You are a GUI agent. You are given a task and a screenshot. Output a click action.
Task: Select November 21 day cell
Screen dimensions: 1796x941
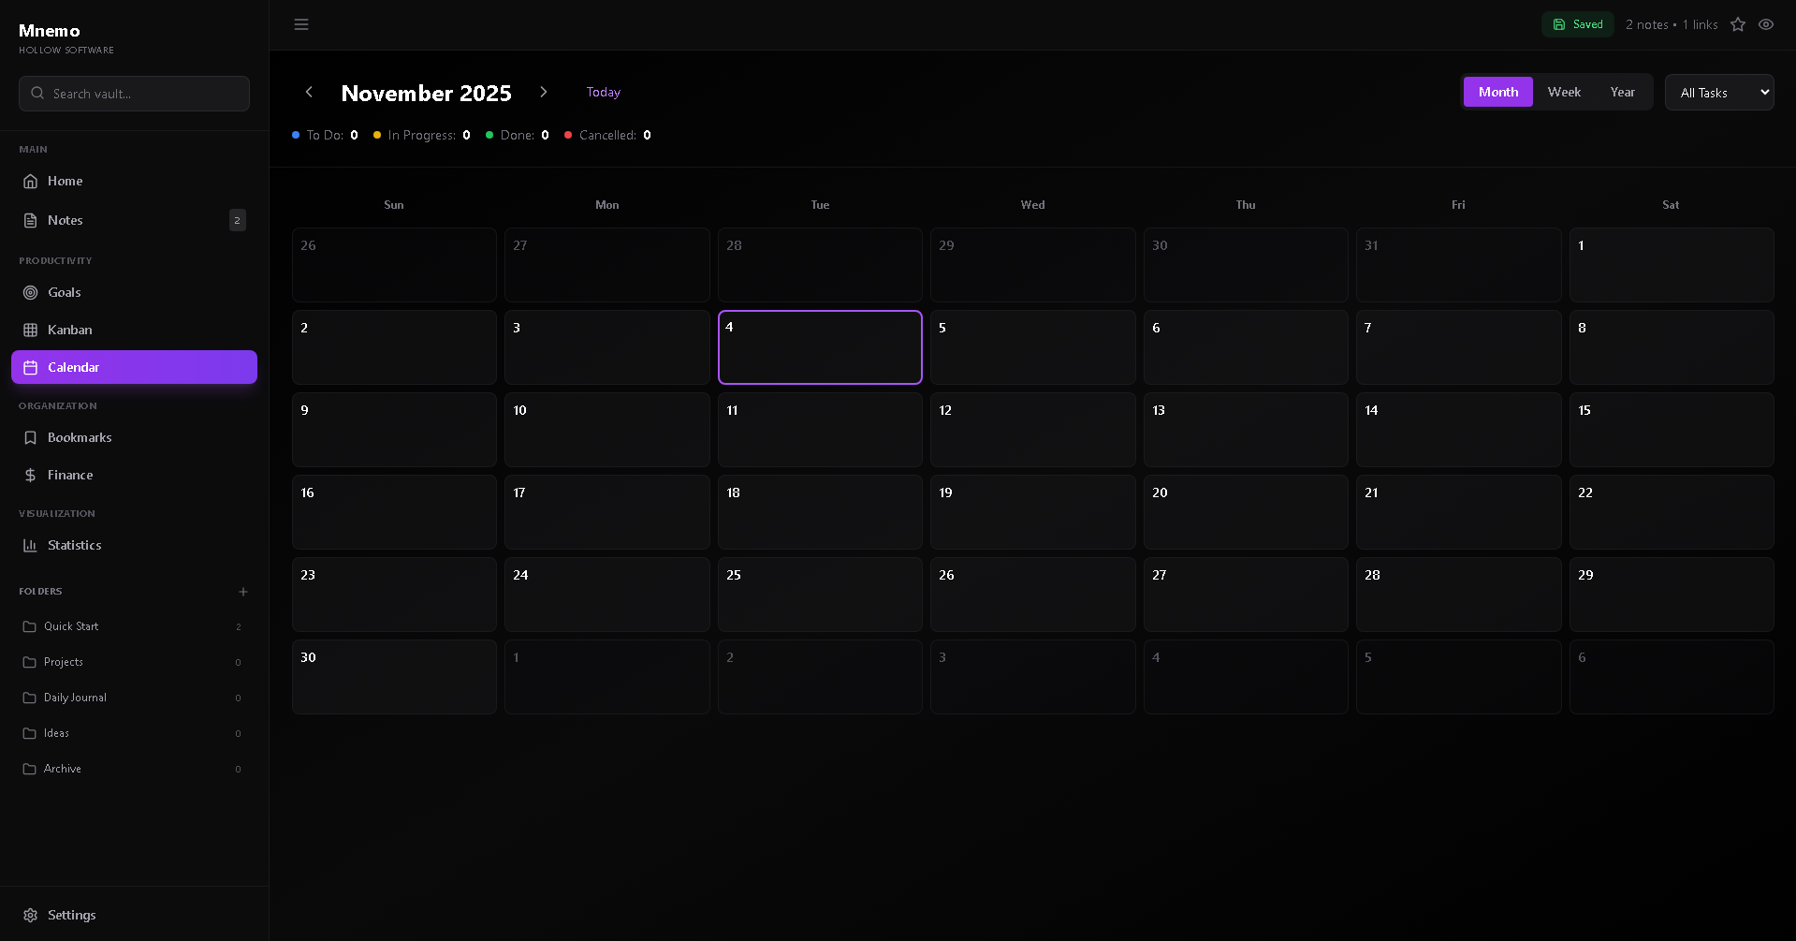coord(1458,512)
